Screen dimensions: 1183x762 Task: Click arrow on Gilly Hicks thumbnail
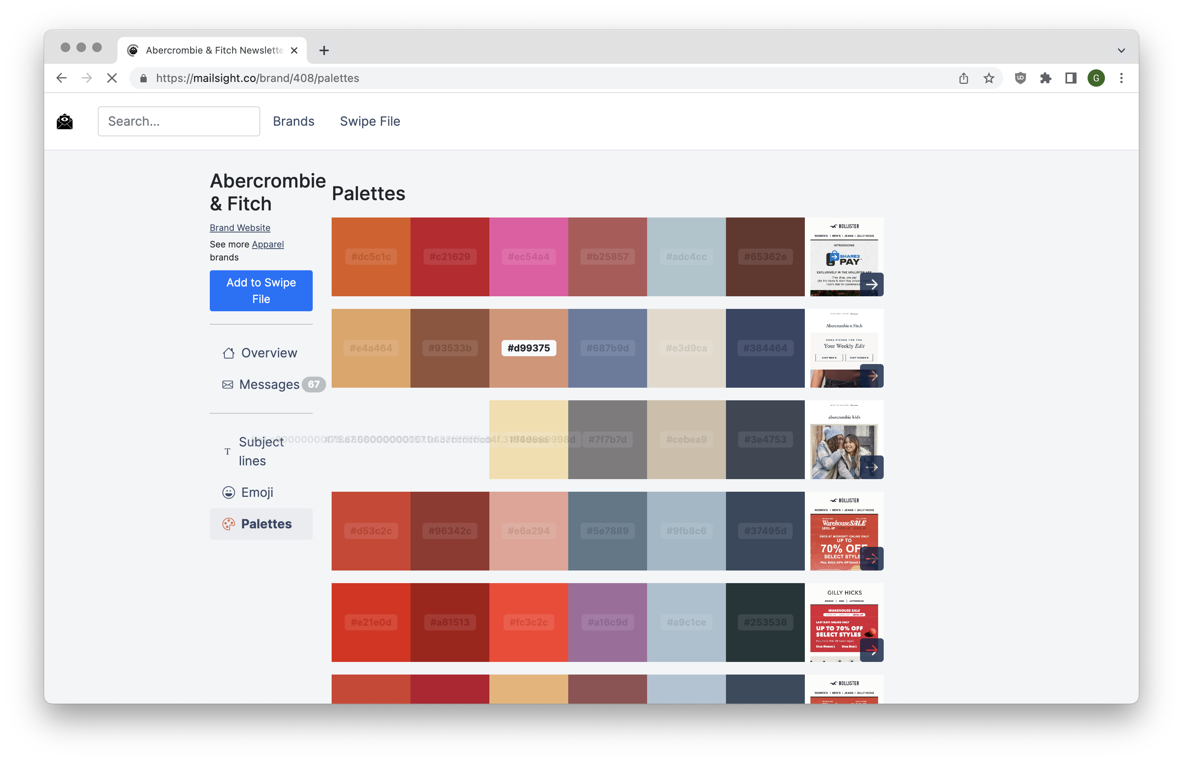(871, 650)
